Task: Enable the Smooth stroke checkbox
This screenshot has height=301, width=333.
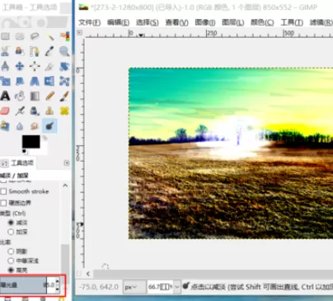Action: pyautogui.click(x=3, y=191)
